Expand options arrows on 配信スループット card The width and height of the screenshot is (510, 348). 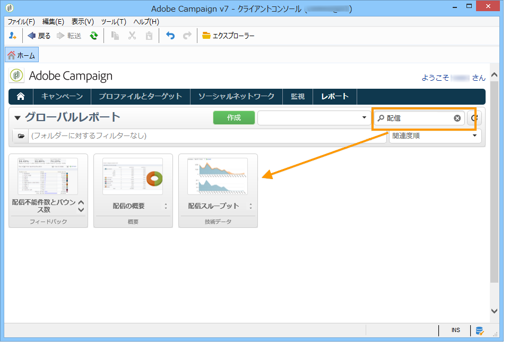251,206
